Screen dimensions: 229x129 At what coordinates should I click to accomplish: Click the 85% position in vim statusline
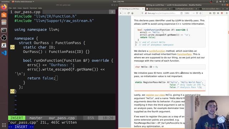tap(91, 118)
